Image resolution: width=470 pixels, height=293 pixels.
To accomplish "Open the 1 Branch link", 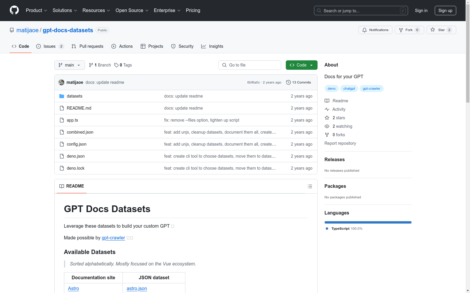I will pos(100,65).
